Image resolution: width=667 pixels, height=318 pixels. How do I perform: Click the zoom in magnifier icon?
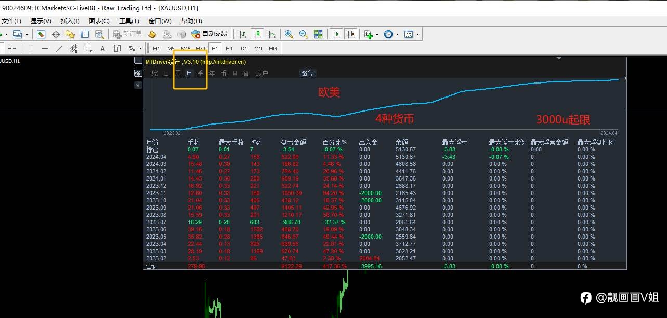pyautogui.click(x=289, y=34)
